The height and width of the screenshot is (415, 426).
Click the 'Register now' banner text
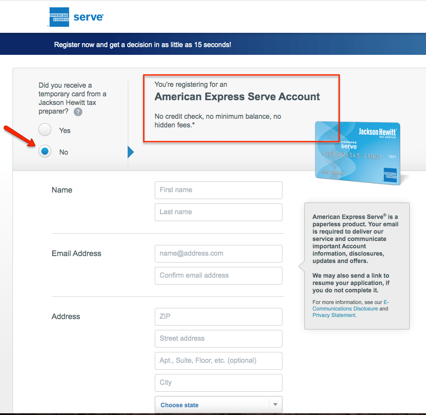coord(142,44)
